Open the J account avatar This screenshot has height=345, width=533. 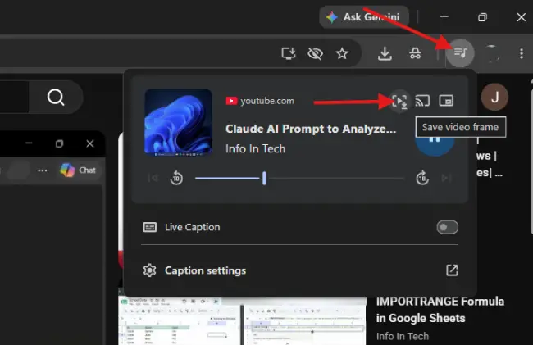(x=494, y=98)
